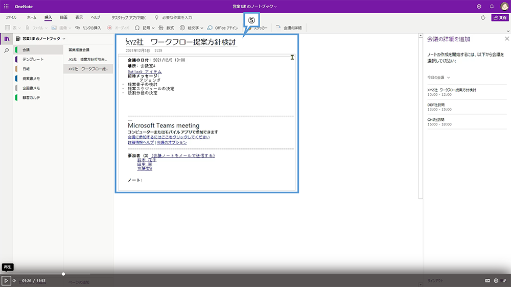This screenshot has width=511, height=287.
Task: Click デスクトップ アプリで開く
Action: tap(129, 17)
